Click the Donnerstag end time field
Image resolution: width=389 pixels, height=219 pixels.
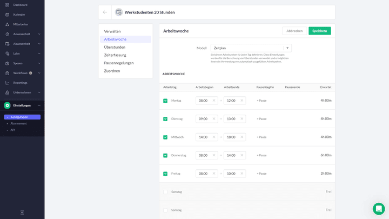pyautogui.click(x=232, y=155)
